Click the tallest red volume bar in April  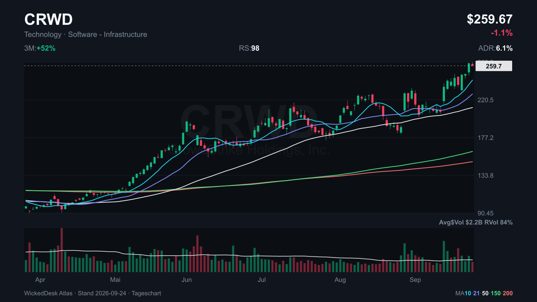tap(62, 250)
